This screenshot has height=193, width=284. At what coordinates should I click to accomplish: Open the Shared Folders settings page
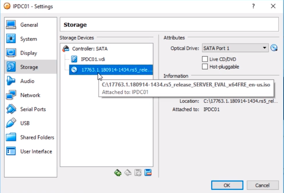[x=37, y=137]
